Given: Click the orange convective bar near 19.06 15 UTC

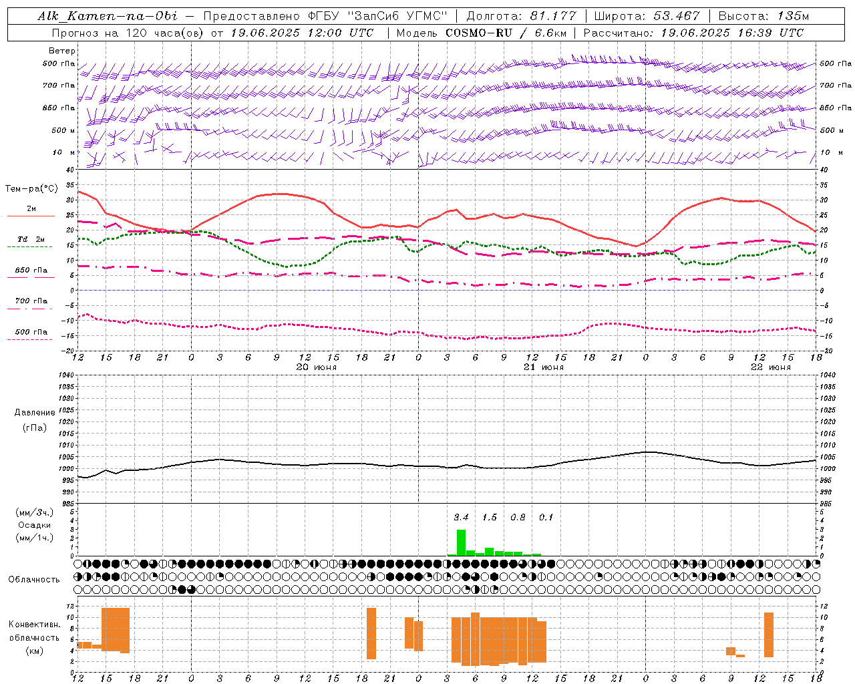Looking at the screenshot, I should 116,629.
